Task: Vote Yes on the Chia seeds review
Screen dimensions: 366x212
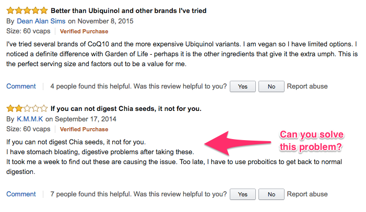Action: pyautogui.click(x=243, y=194)
